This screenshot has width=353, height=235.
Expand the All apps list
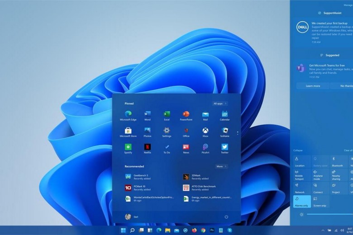point(220,103)
